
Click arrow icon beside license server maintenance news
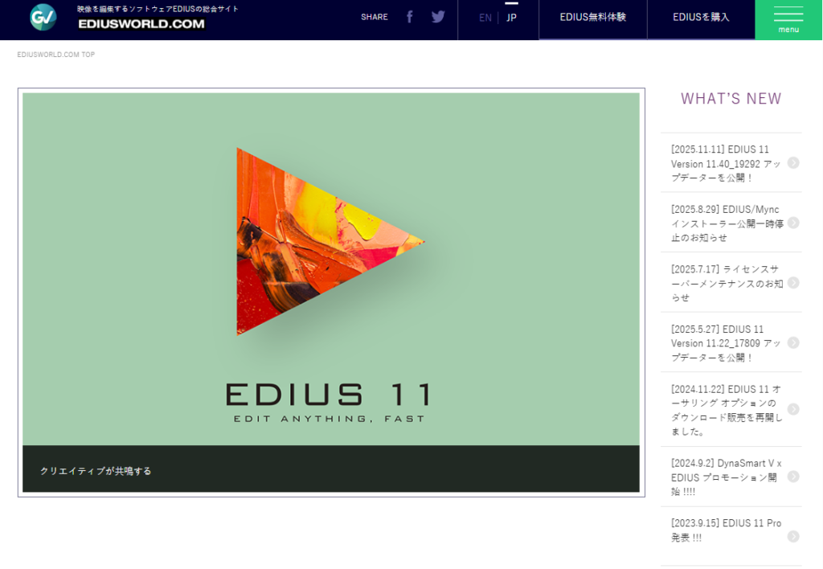(793, 283)
